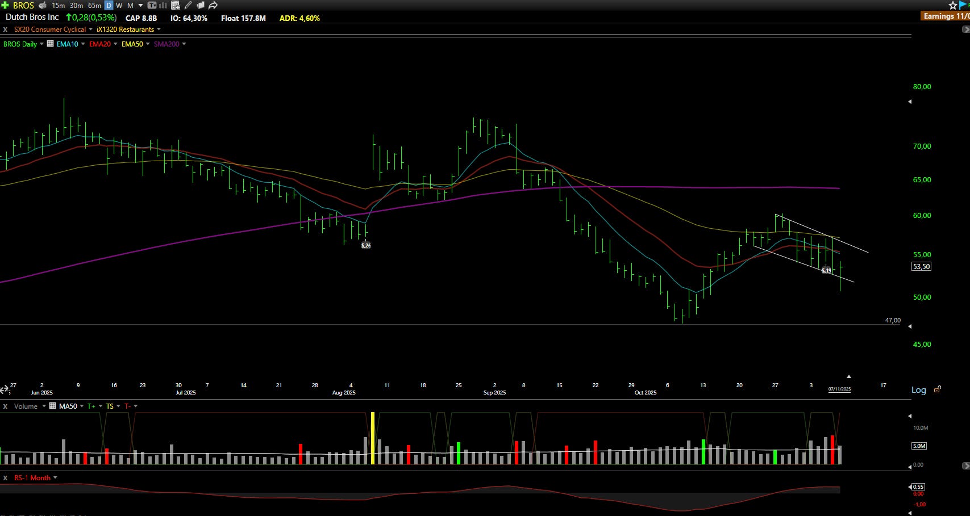This screenshot has width=970, height=516.
Task: Click the BROS ticker symbol
Action: pyautogui.click(x=23, y=5)
